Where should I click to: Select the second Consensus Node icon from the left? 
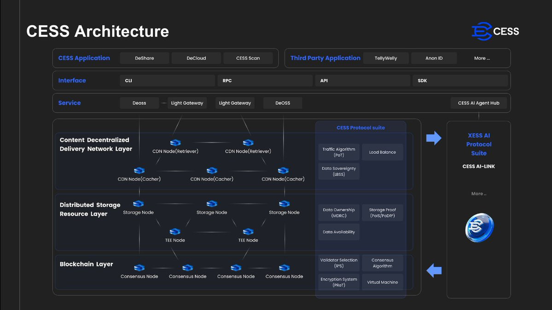click(x=188, y=268)
